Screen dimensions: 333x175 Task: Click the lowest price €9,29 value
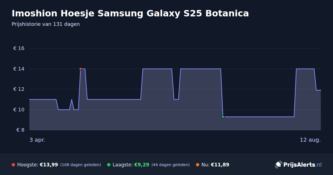[x=142, y=165]
